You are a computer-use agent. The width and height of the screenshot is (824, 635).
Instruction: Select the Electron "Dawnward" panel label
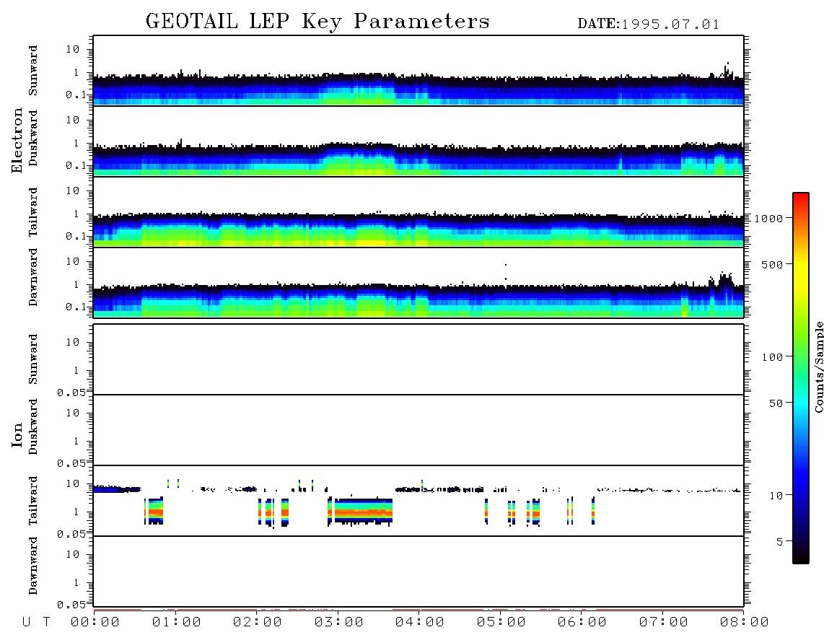pyautogui.click(x=32, y=277)
